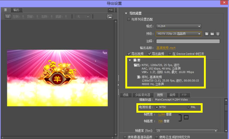Click the save preset icon
Image resolution: width=229 pixels, height=139 pixels.
pos(207,34)
